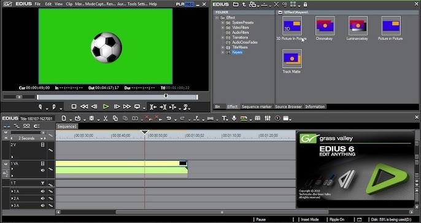Click the Fast Forward double-arrow button
The image size is (421, 223).
126,107
